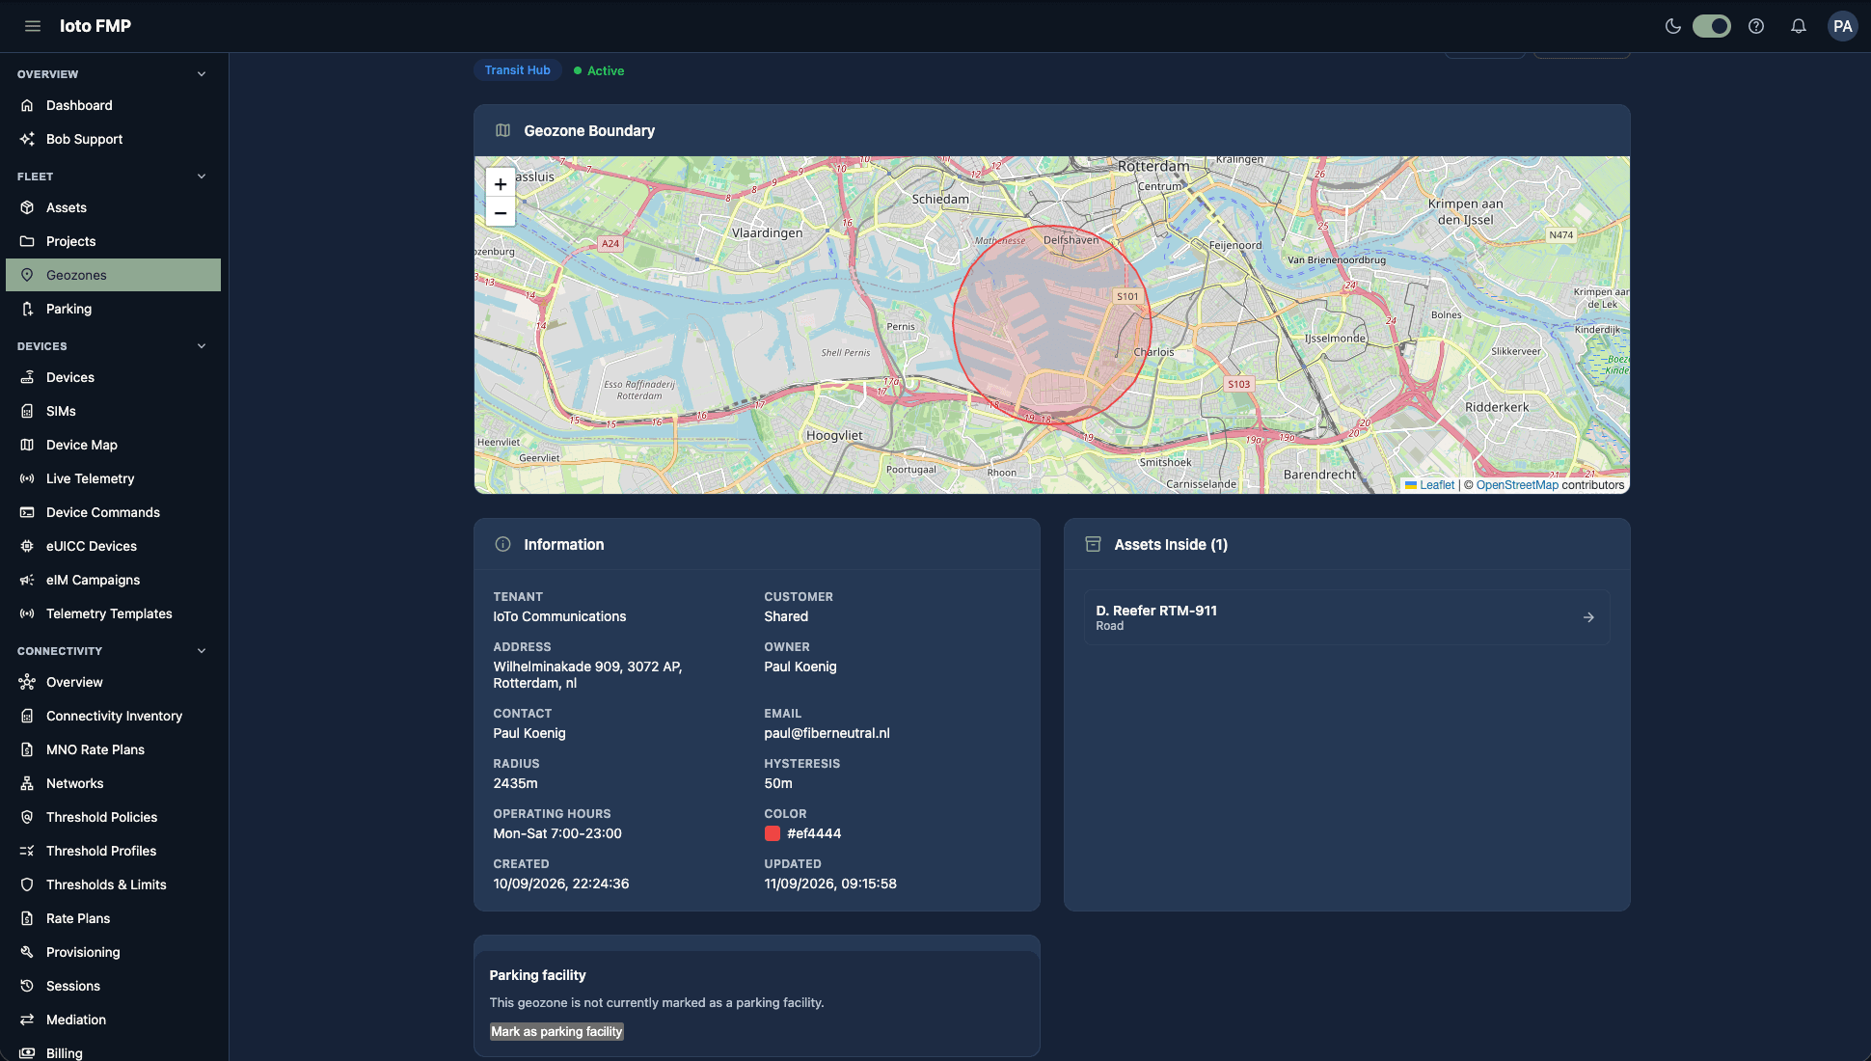Viewport: 1871px width, 1061px height.
Task: Click the Assets cube icon
Action: [27, 207]
